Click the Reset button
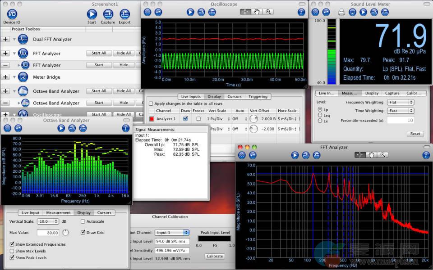 pos(415,134)
